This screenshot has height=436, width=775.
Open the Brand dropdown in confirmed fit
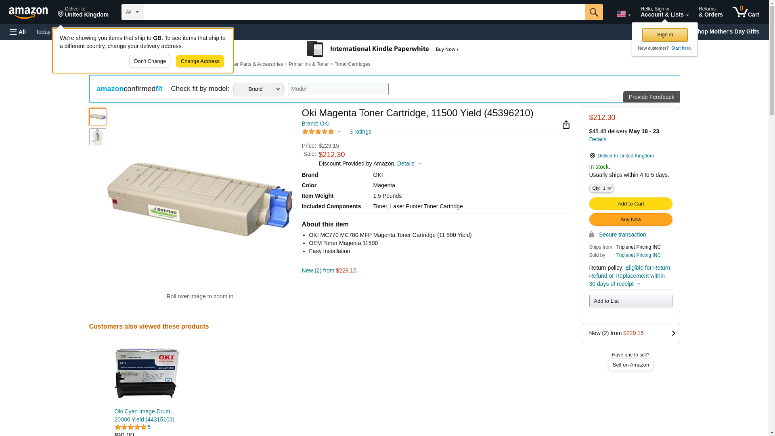coord(258,89)
